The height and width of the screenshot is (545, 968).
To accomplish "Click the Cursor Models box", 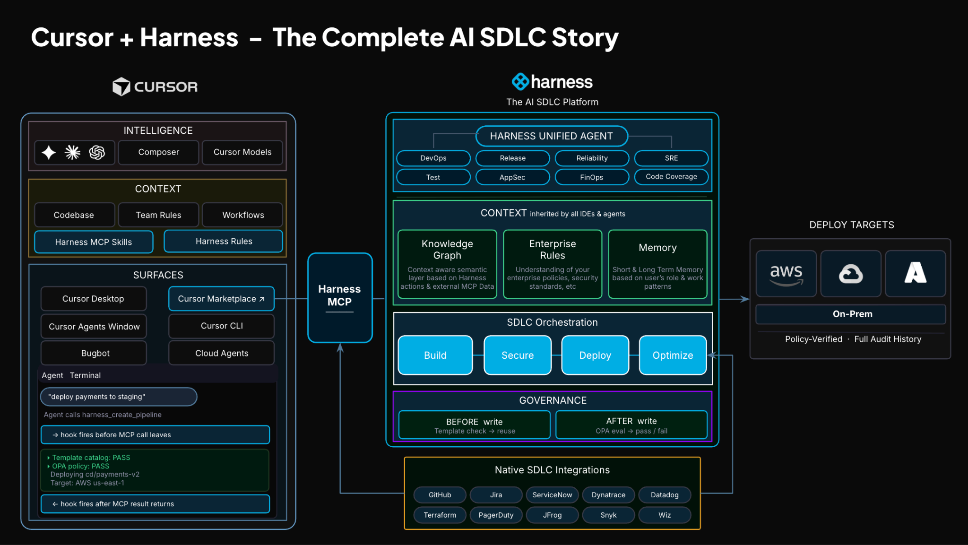I will pos(242,152).
